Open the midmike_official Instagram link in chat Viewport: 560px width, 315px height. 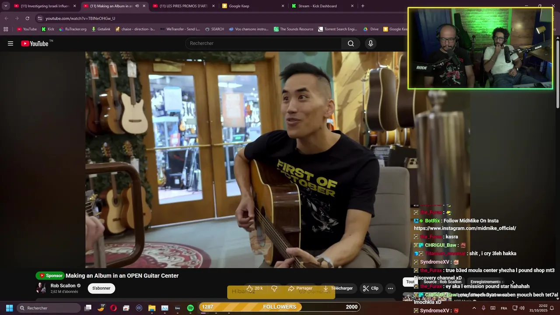[465, 228]
